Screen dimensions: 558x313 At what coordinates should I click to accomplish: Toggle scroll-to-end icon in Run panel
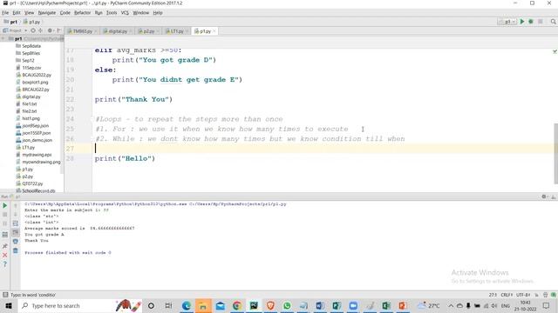16,232
